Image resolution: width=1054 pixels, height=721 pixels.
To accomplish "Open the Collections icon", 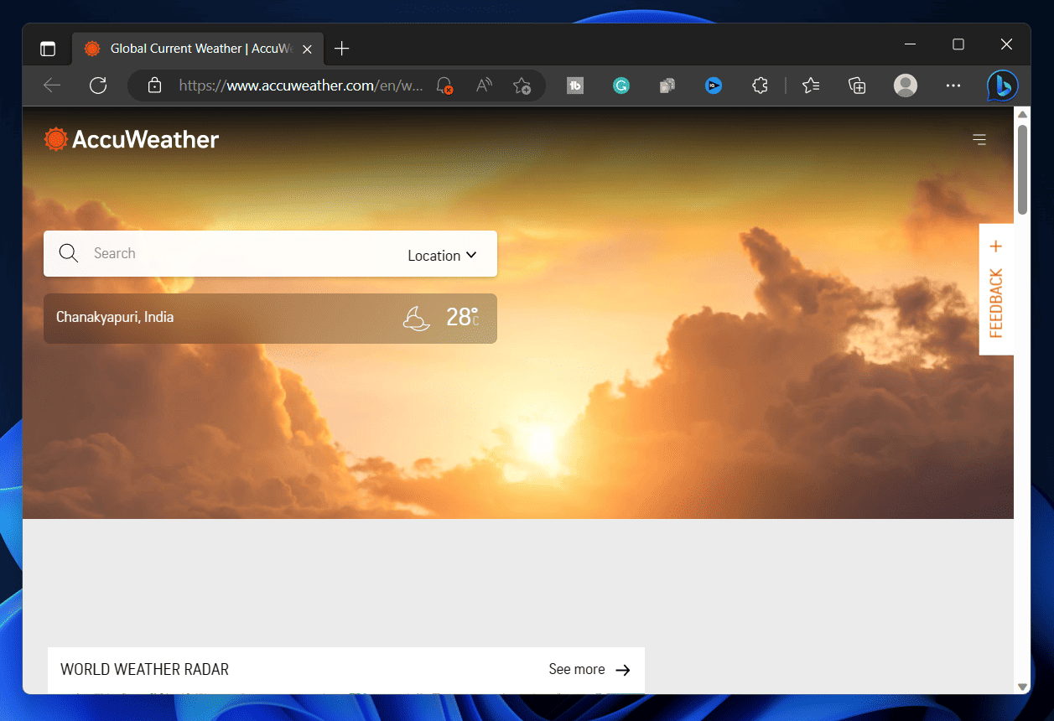I will (x=857, y=86).
